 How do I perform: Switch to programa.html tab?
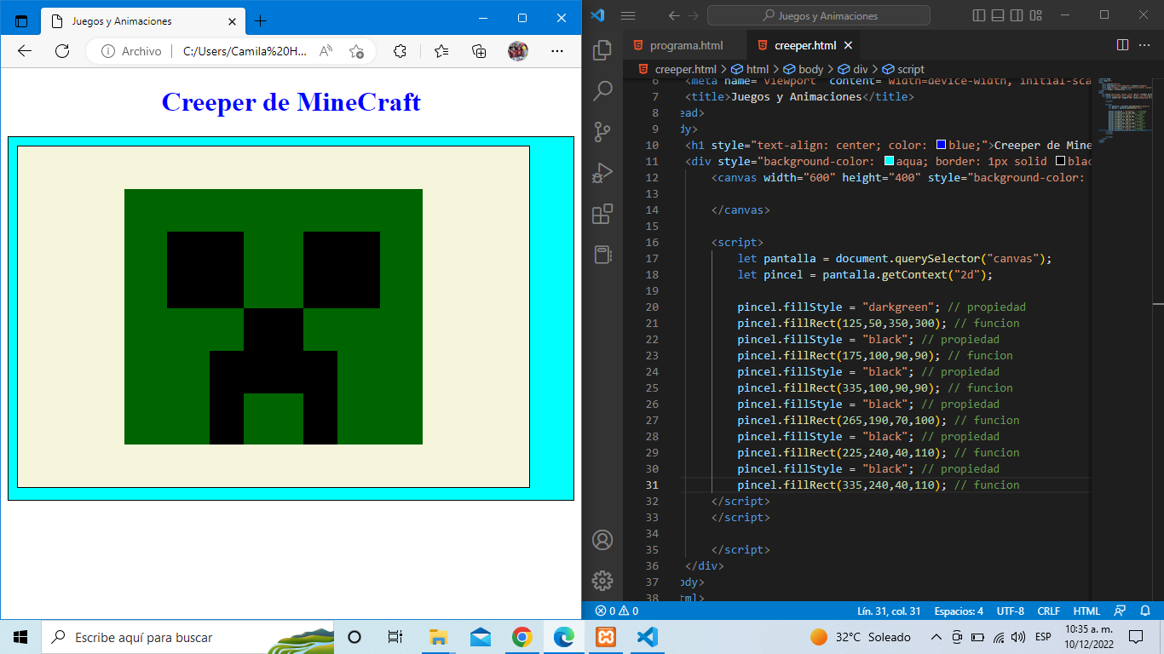tap(685, 45)
